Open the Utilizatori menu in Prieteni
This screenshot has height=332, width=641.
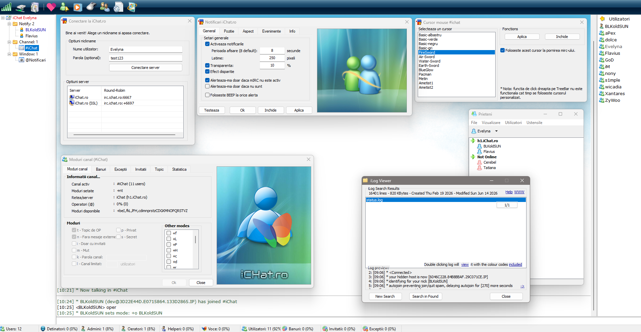pos(513,123)
